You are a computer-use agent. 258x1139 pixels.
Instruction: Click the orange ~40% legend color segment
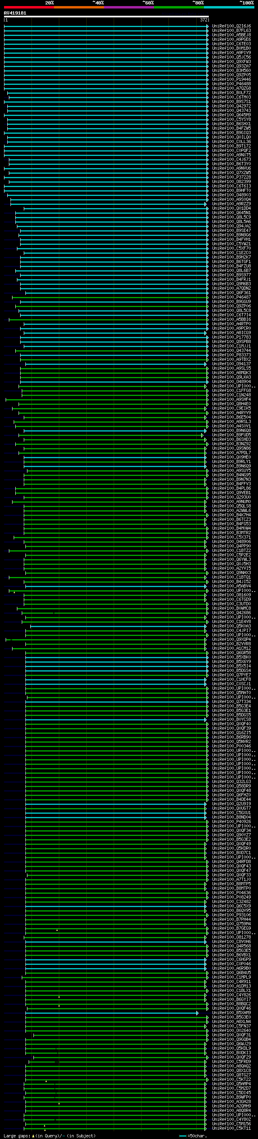point(79,7)
